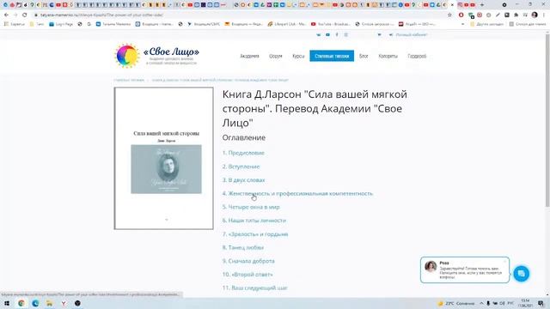Viewport: 550px width, 309px height.
Task: Click the «Свое Лицо» sun logo
Action: click(x=127, y=56)
